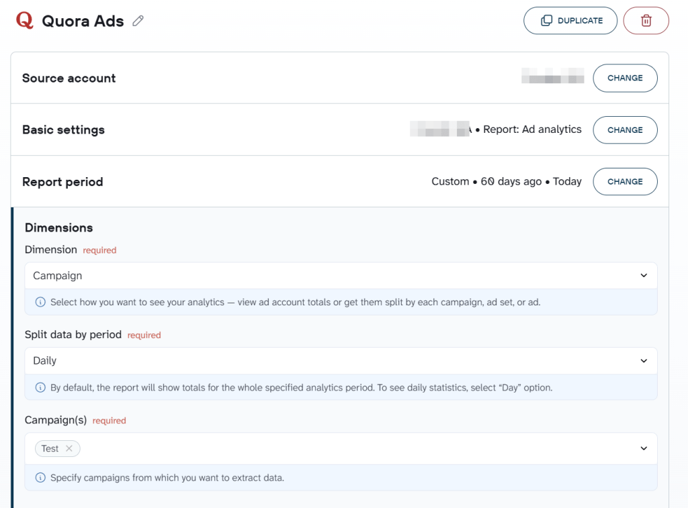Viewport: 688px width, 508px height.
Task: Click the Report period row heading
Action: [62, 182]
